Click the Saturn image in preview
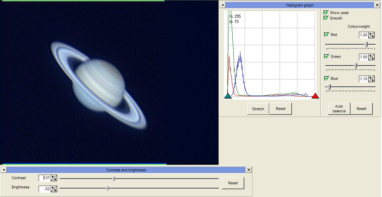The height and width of the screenshot is (197, 382). point(99,85)
